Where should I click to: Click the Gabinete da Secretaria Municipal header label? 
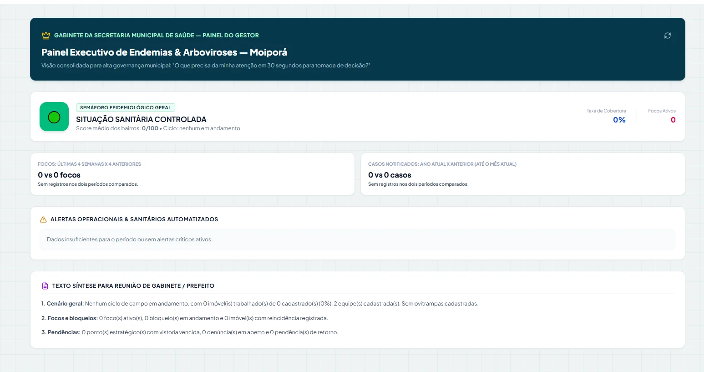157,36
